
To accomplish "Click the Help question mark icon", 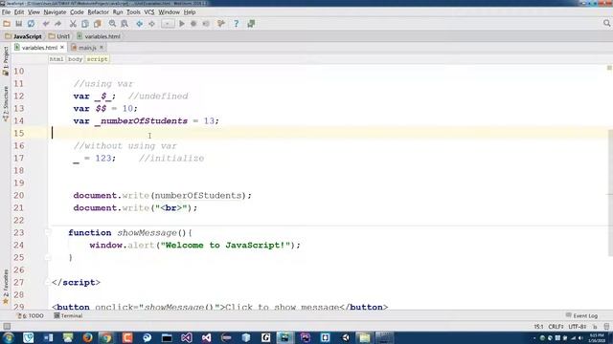I will click(236, 24).
